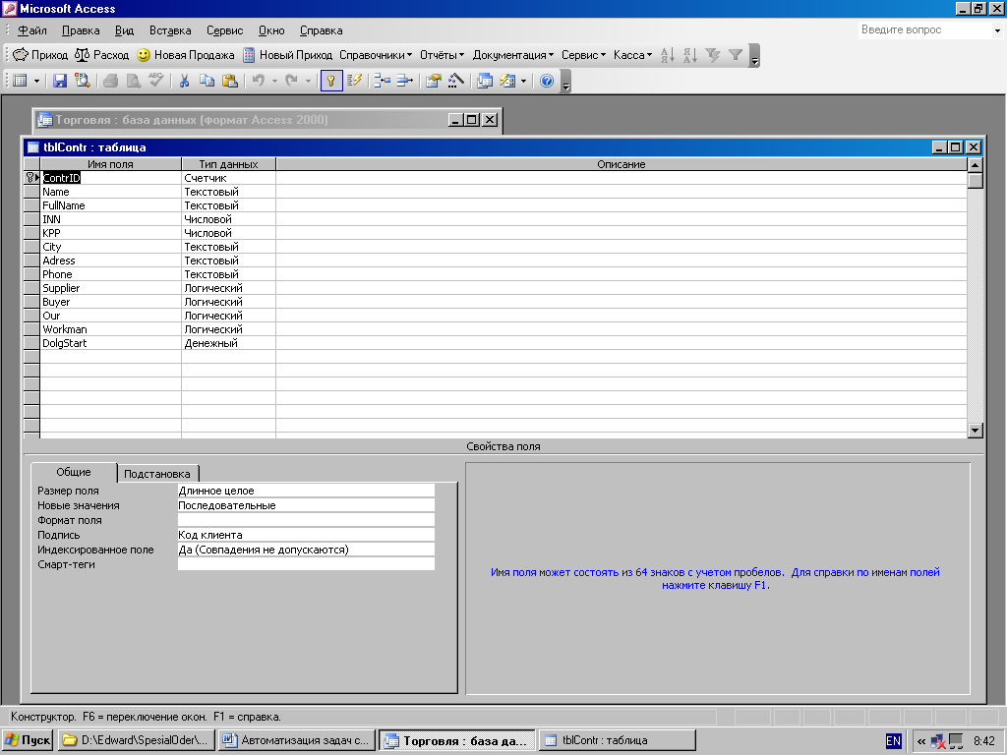Screen dimensions: 1007x755
Task: Switch to the Подстановка tab
Action: [x=157, y=474]
